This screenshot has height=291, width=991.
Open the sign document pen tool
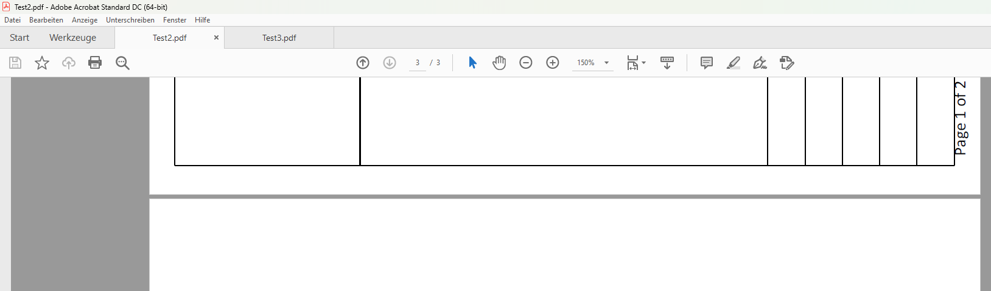tap(760, 63)
